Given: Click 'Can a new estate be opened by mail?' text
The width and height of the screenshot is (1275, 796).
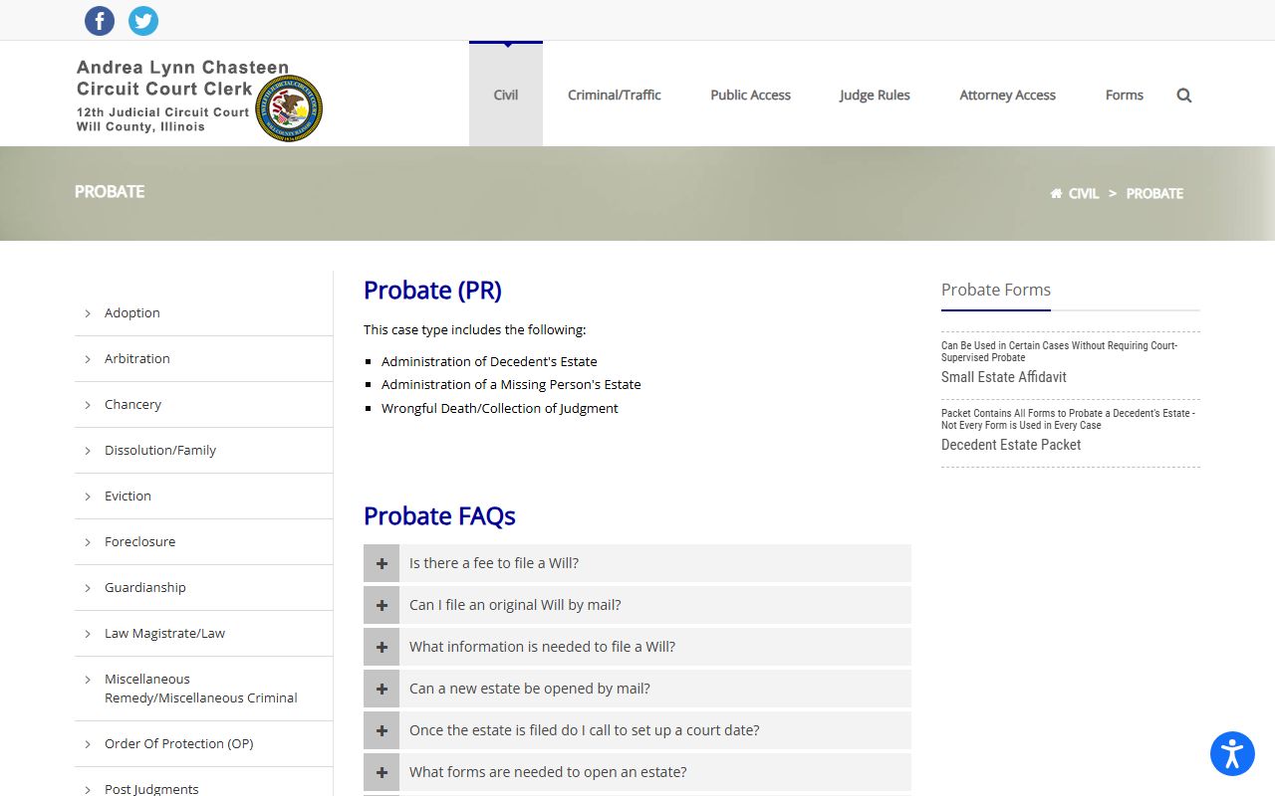Looking at the screenshot, I should coord(530,689).
